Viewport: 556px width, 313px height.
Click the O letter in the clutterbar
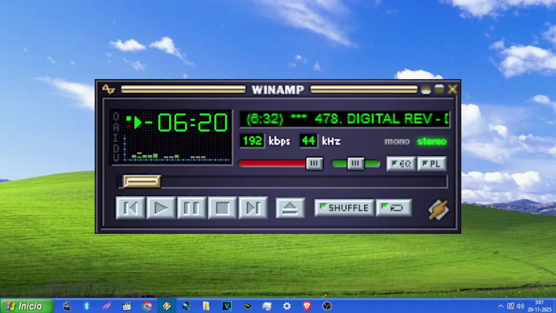(x=116, y=117)
